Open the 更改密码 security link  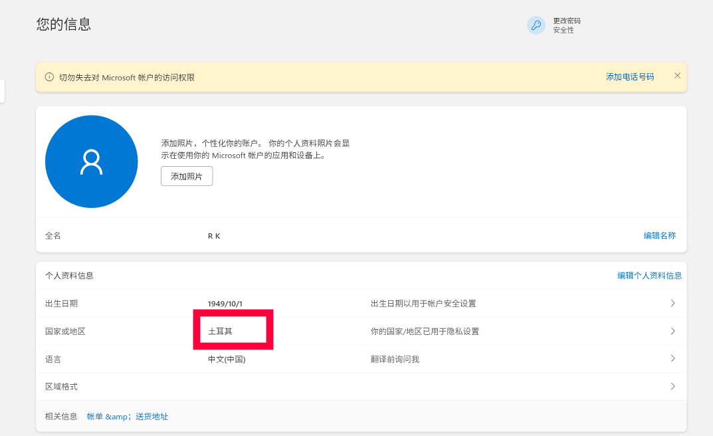[562, 21]
